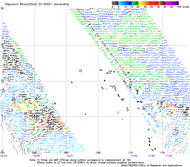Click the purple time label '19:29'
The width and height of the screenshot is (190, 167).
coord(4,156)
